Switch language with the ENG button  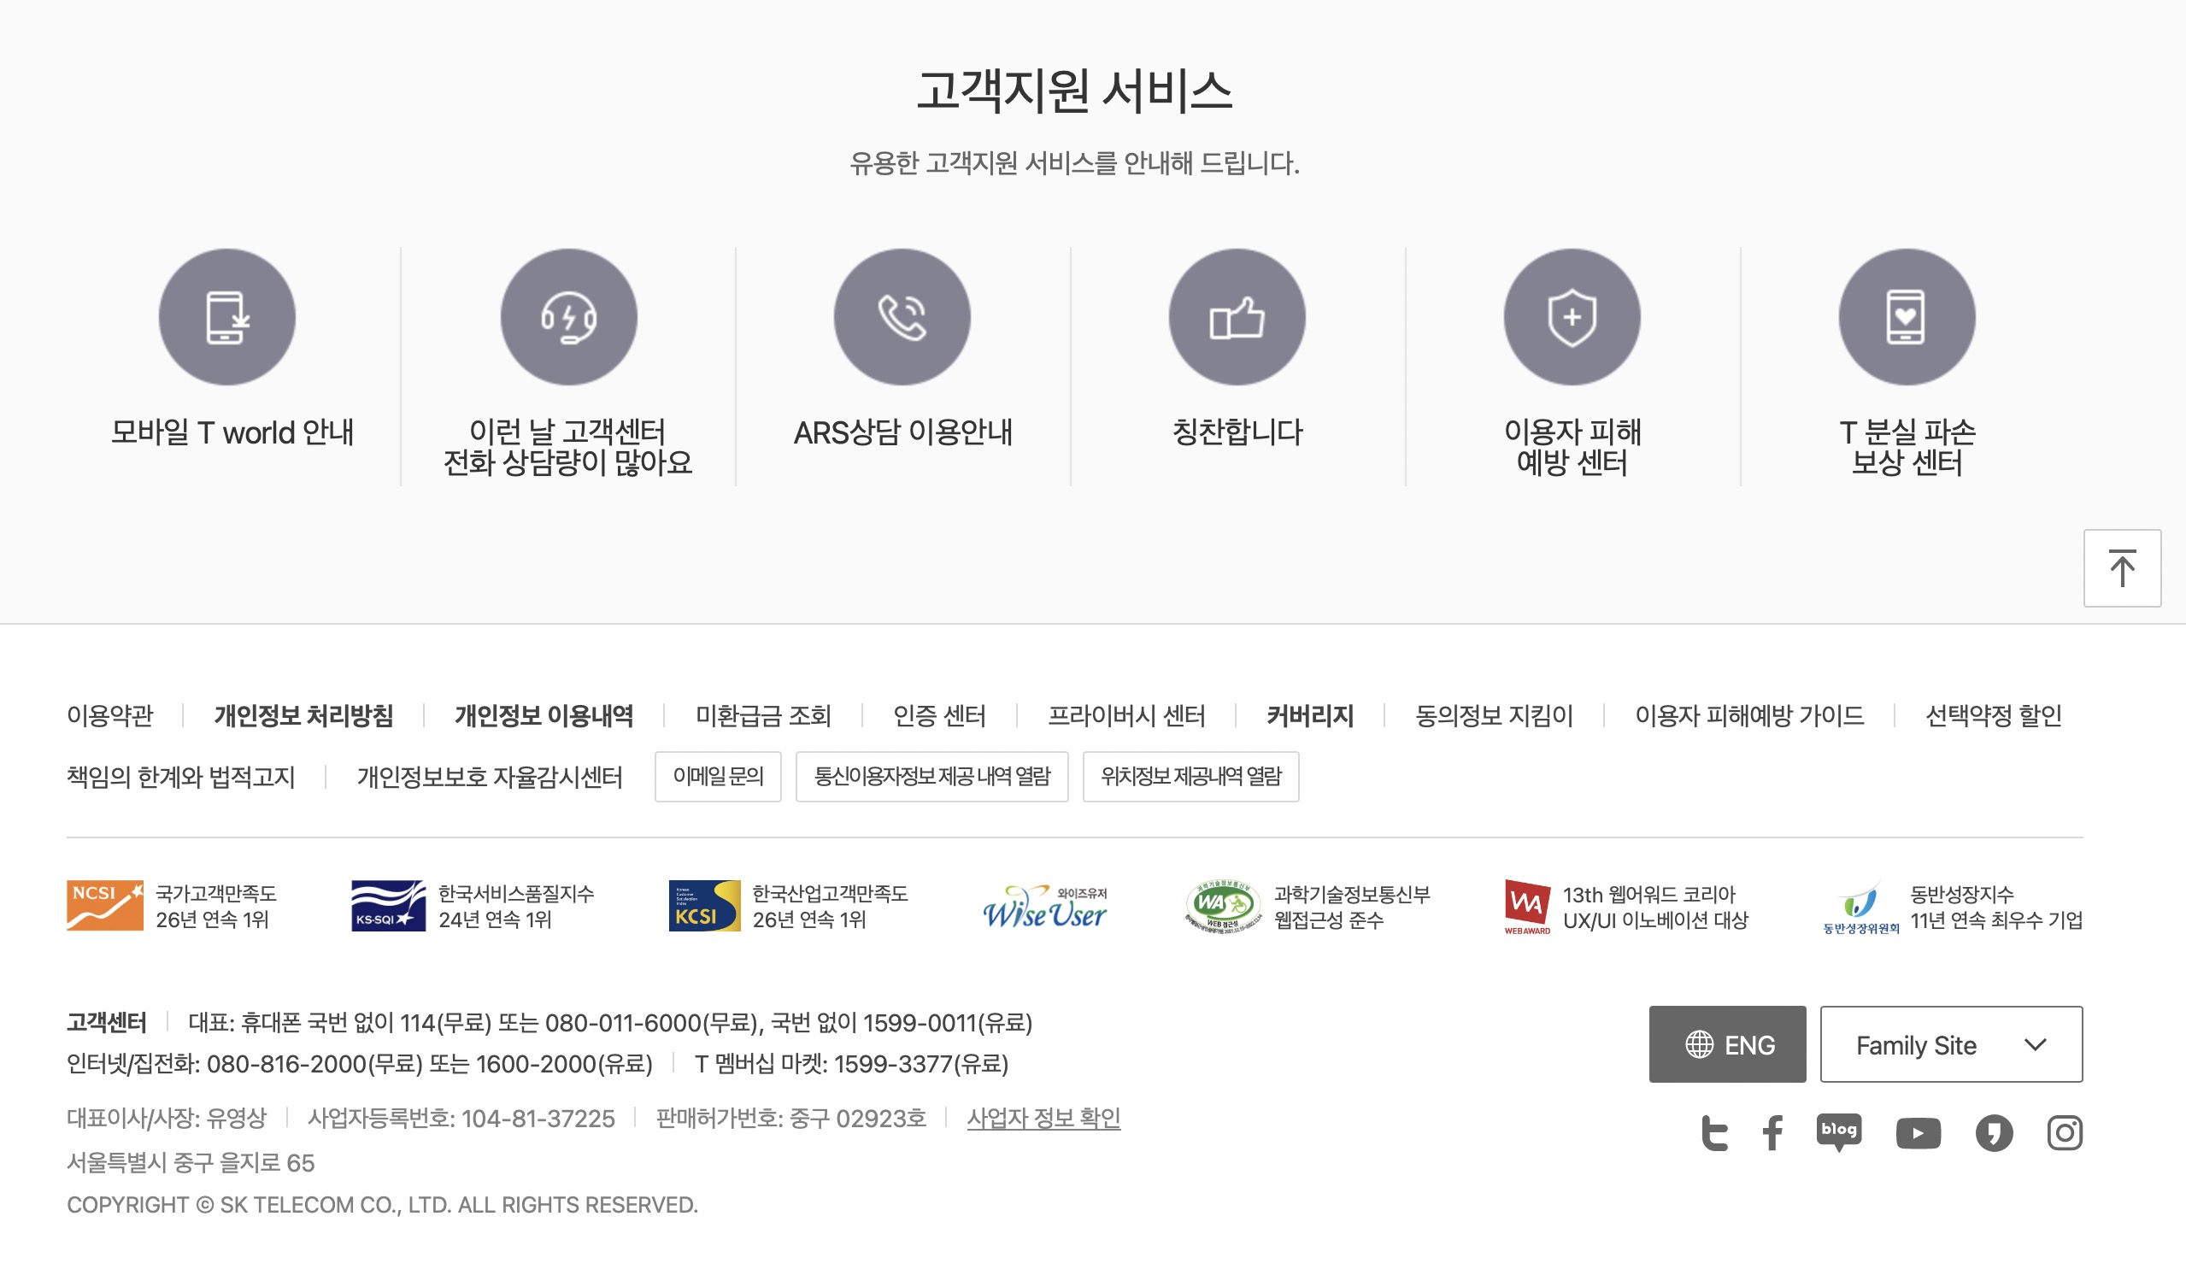coord(1727,1044)
